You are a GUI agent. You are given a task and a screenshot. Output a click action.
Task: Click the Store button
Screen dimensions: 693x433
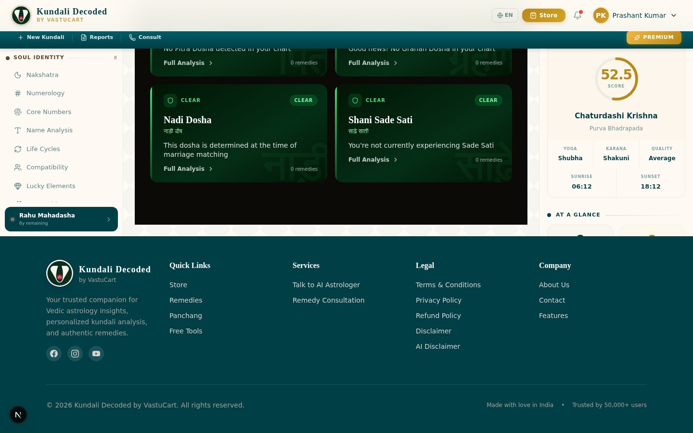pyautogui.click(x=543, y=15)
